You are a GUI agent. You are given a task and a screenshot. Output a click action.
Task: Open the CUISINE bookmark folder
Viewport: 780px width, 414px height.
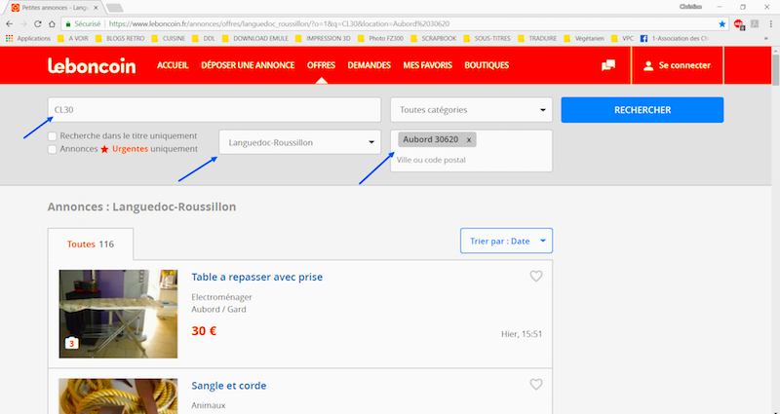168,38
